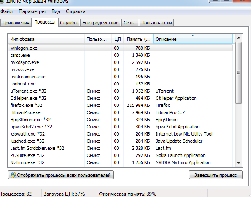Screen dimensions: 251x197
Task: Select the hpwuSchd2.exe *32 process
Action: 120,127
